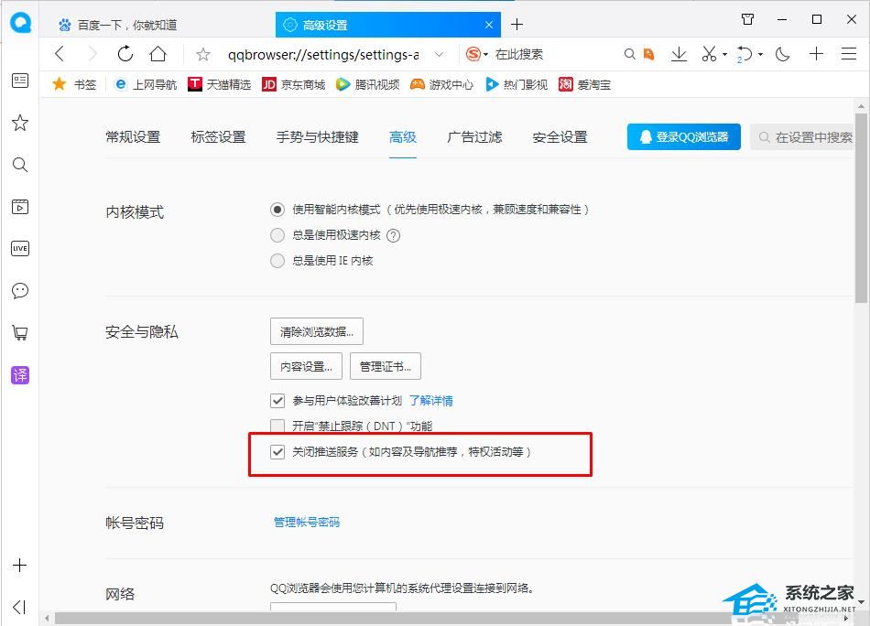This screenshot has height=626, width=870.
Task: Collapse the sidebar with bottom arrow icon
Action: pos(19,607)
